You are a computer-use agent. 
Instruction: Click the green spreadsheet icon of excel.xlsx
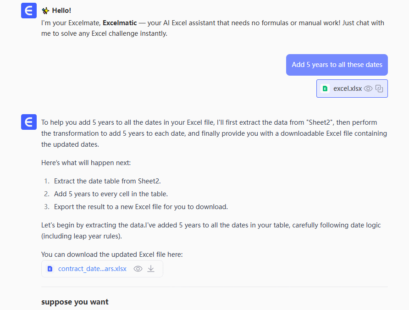[x=325, y=89]
